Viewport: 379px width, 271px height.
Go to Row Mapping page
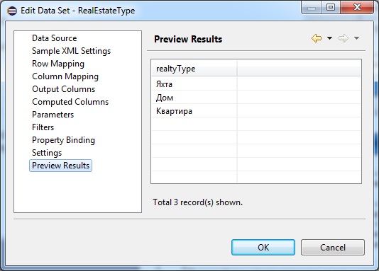point(58,64)
